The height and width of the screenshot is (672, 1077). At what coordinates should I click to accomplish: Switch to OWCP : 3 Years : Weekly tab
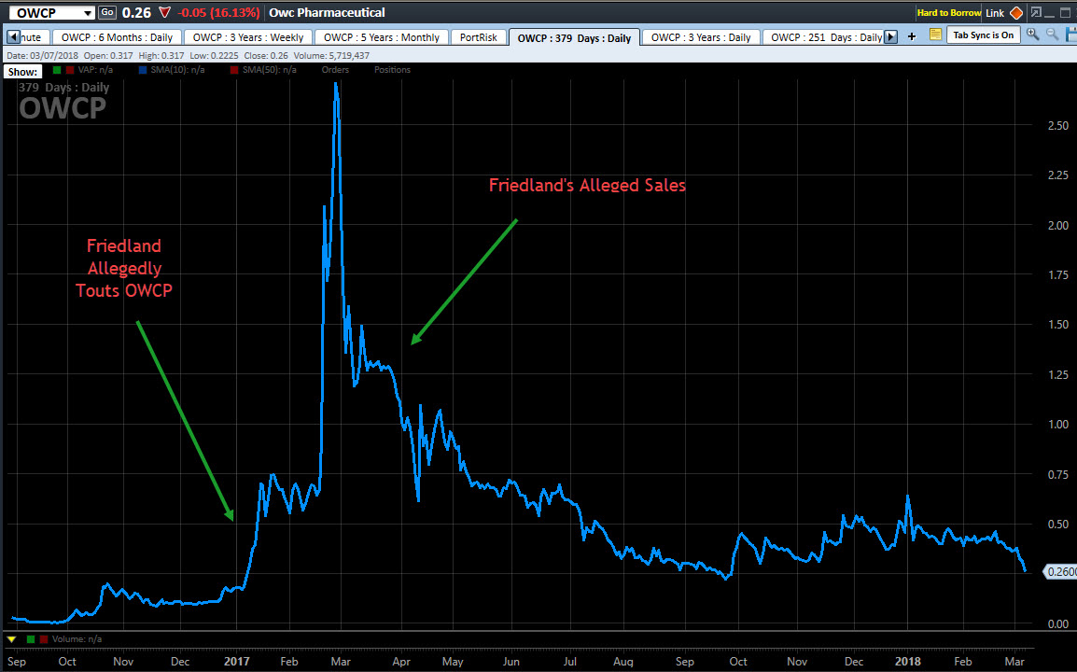click(x=248, y=37)
